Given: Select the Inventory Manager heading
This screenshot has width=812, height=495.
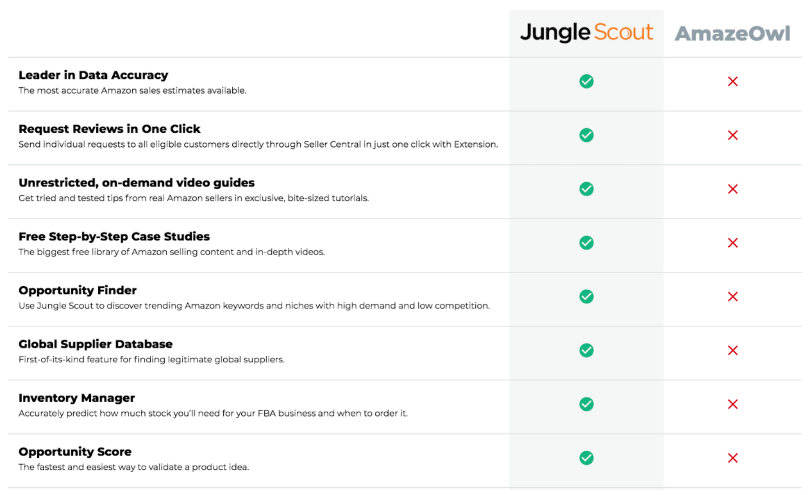Looking at the screenshot, I should pyautogui.click(x=77, y=398).
